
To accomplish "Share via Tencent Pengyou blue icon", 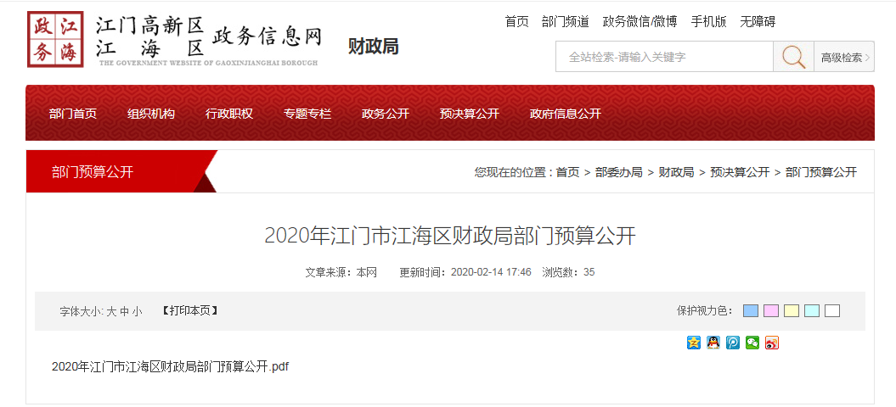I will coord(733,343).
